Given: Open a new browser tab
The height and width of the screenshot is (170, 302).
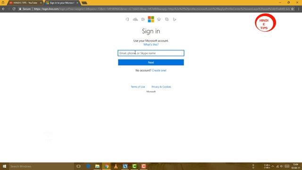Looking at the screenshot, I should coord(84,3).
